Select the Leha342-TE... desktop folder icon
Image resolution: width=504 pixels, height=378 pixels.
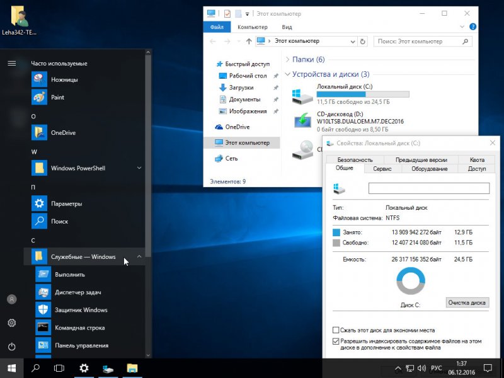(x=20, y=20)
